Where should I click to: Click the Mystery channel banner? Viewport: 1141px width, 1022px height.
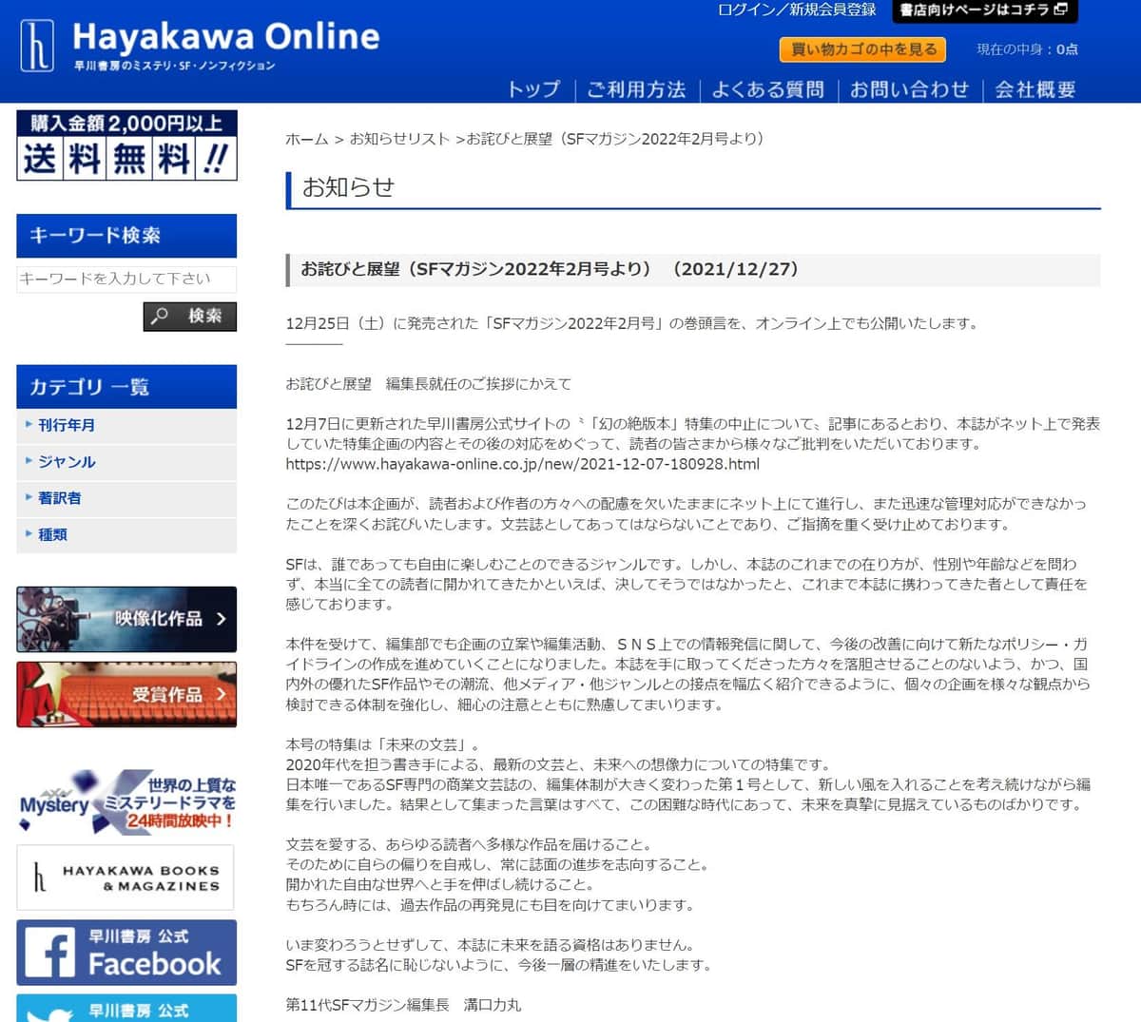coord(126,802)
